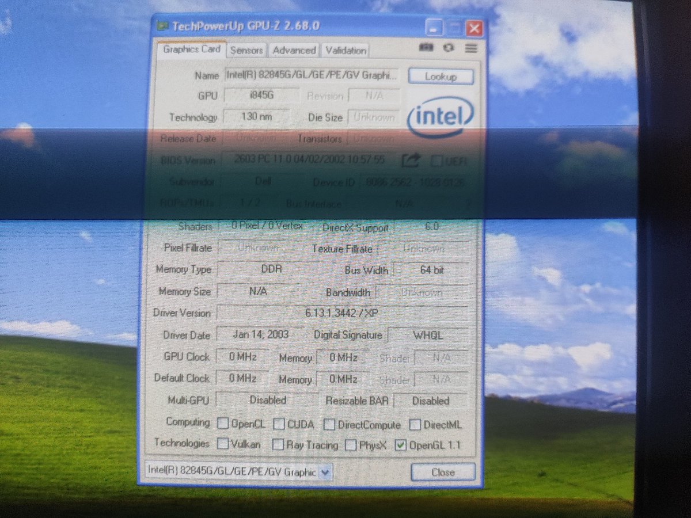
Task: Click the Technologies label
Action: (182, 443)
